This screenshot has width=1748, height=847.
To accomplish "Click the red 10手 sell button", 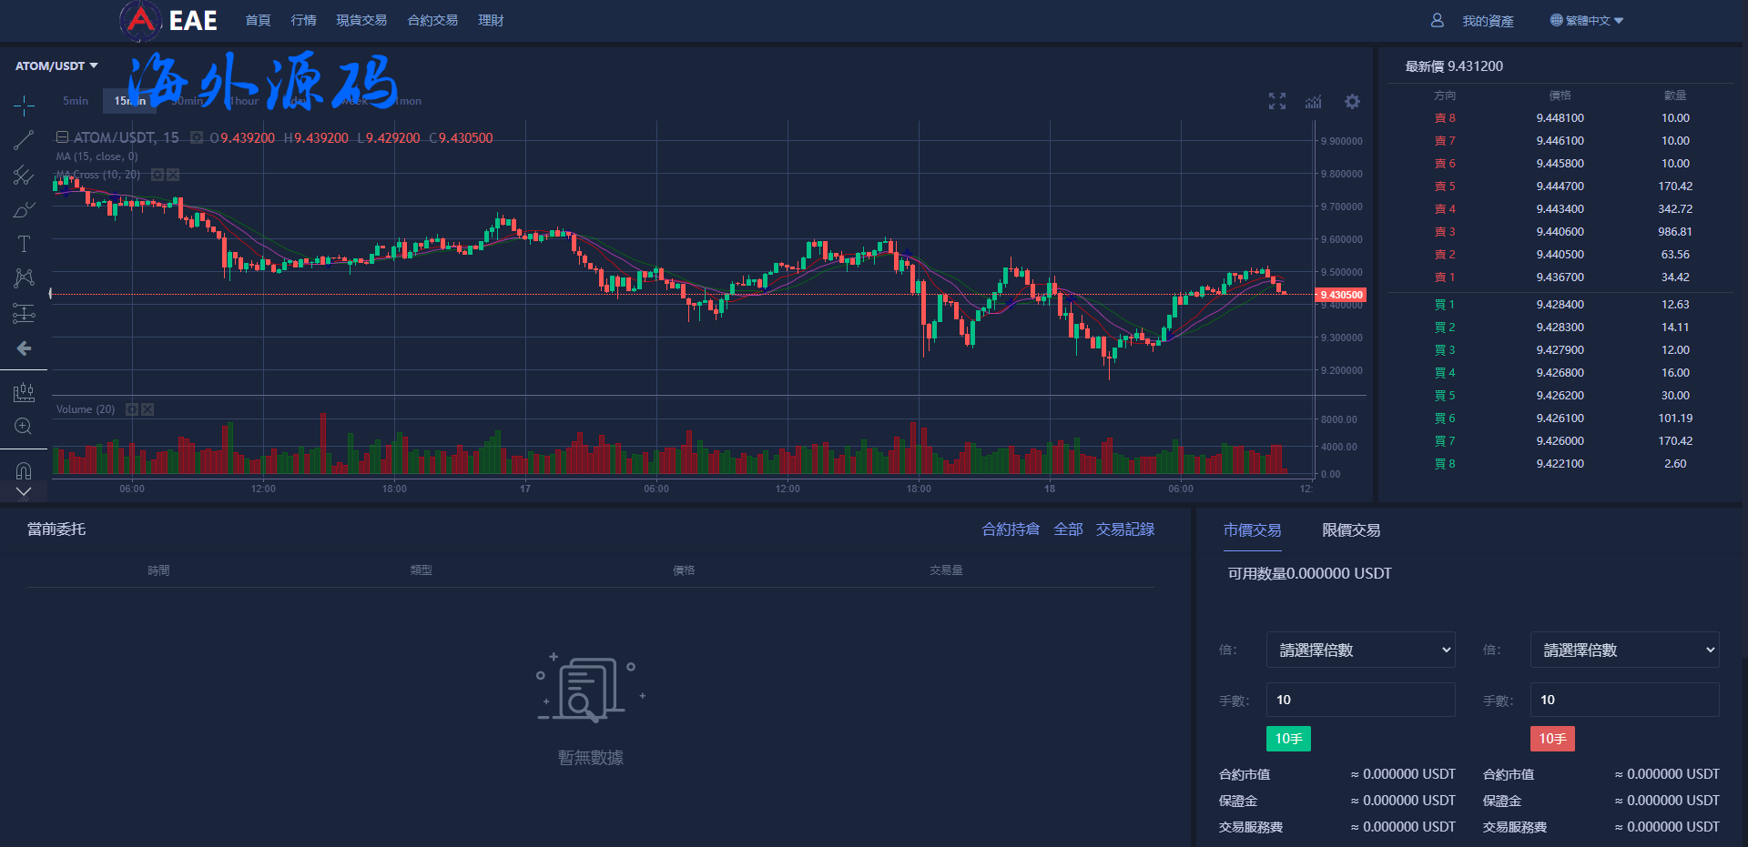I will [x=1552, y=739].
